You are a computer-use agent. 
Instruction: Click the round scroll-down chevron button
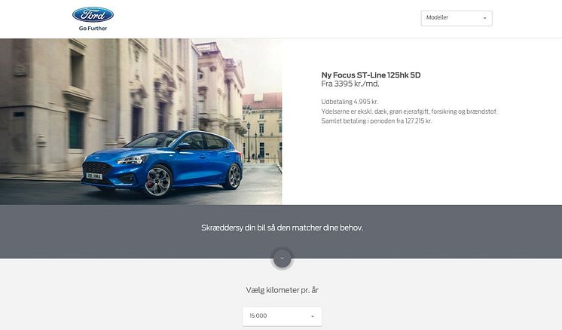[282, 258]
